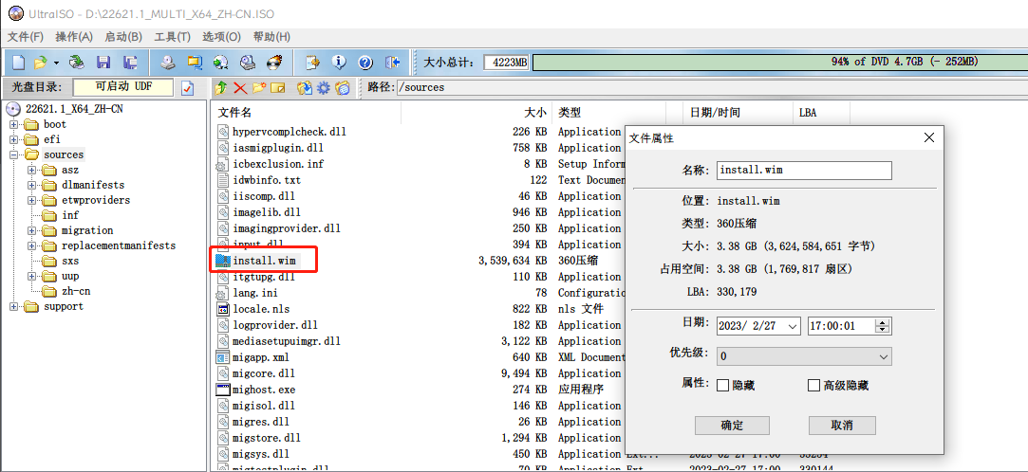Tick the 隐藏 checkbox
The height and width of the screenshot is (472, 1028).
click(x=723, y=386)
